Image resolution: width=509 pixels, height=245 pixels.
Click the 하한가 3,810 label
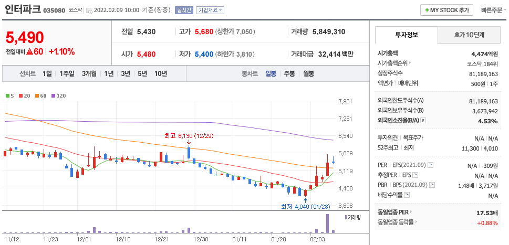click(235, 54)
